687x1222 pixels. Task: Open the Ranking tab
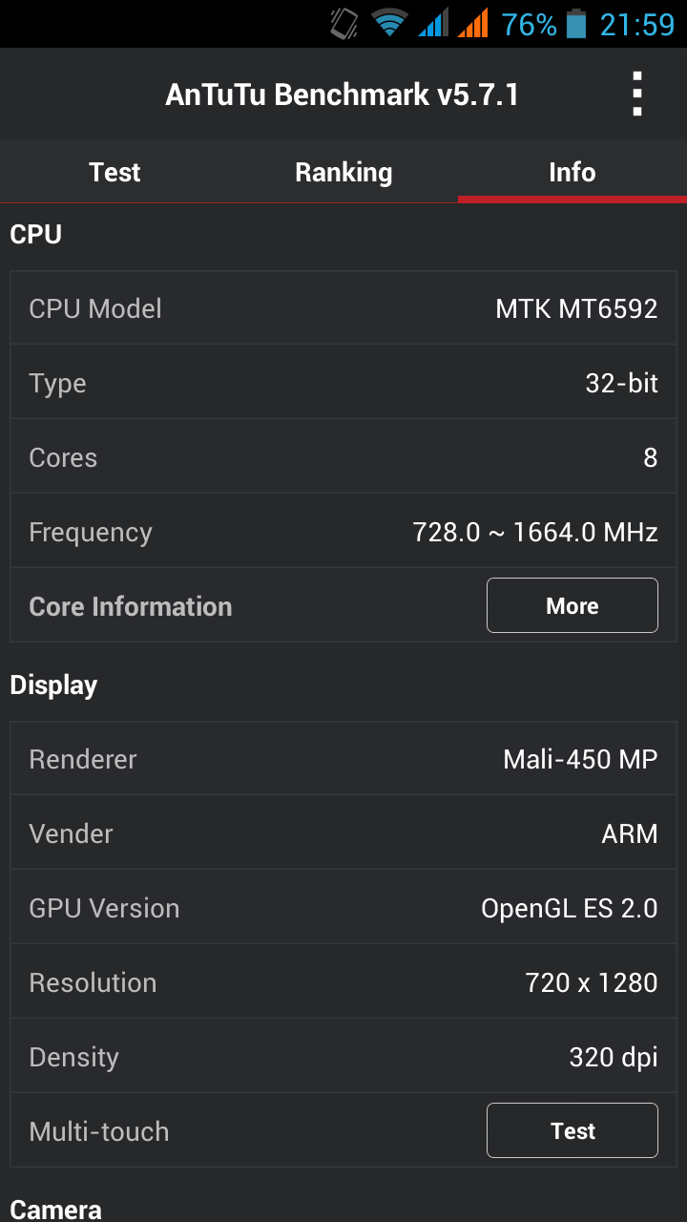(343, 172)
